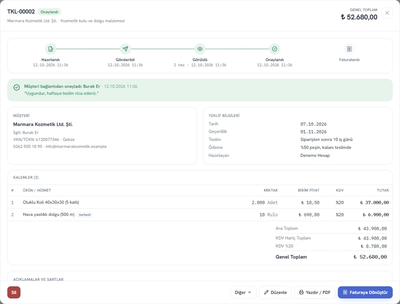The width and height of the screenshot is (400, 304).
Task: Click the Faturalandı invoice step icon
Action: click(349, 49)
